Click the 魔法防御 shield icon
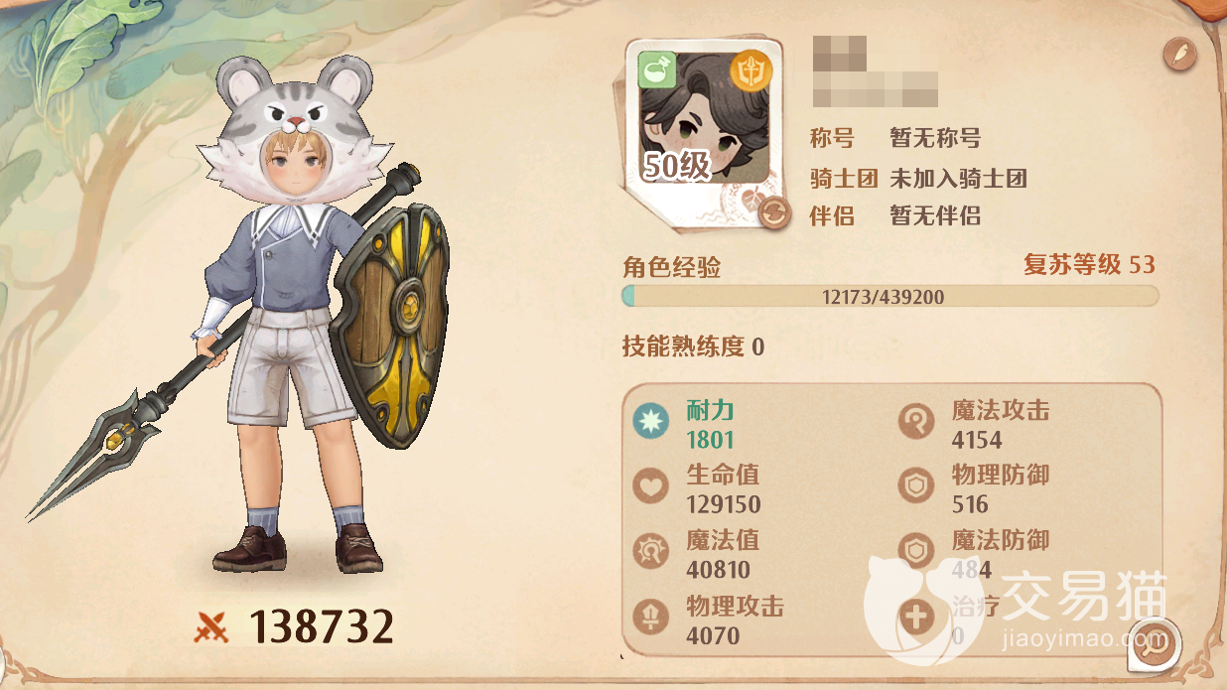This screenshot has height=690, width=1227. click(x=916, y=553)
